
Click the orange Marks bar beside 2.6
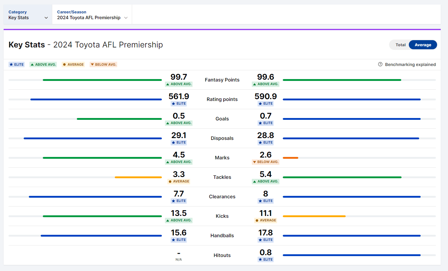tap(290, 158)
